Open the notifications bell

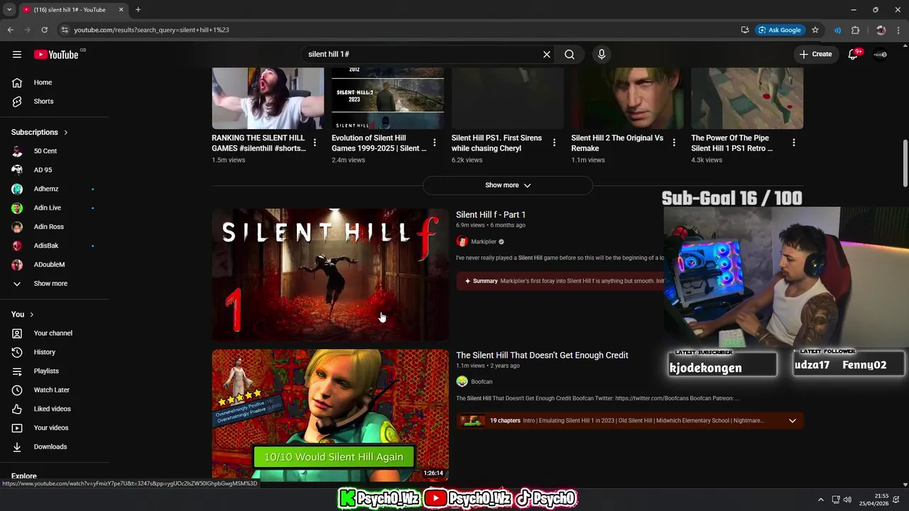(x=853, y=55)
